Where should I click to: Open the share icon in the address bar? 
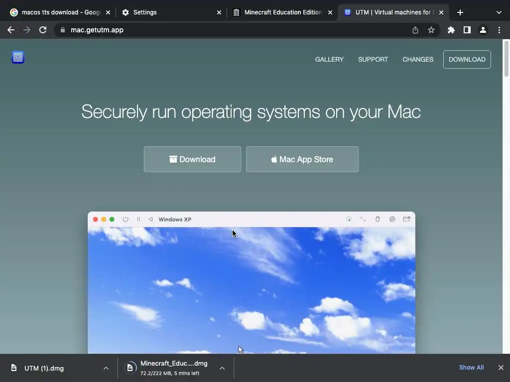pos(415,30)
